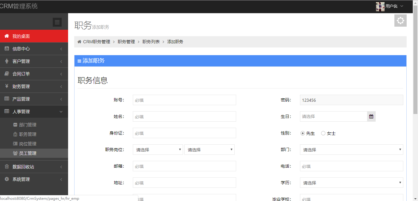The image size is (418, 201).
Task: Open 产品管理 menu item
Action: pyautogui.click(x=34, y=99)
